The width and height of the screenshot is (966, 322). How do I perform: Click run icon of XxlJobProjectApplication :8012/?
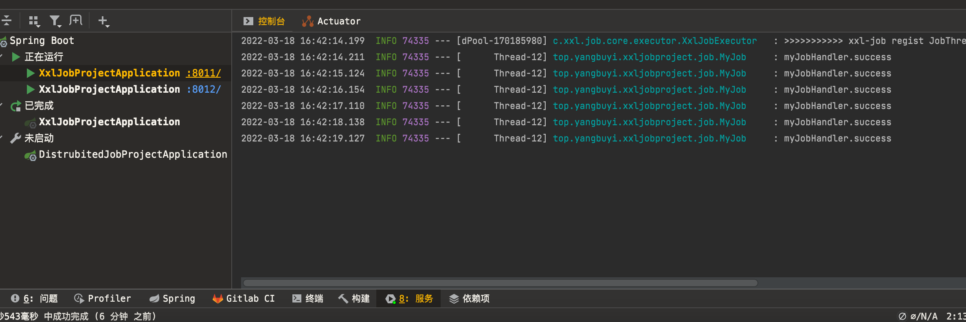[x=31, y=89]
